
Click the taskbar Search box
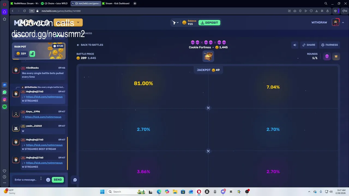pos(127,192)
